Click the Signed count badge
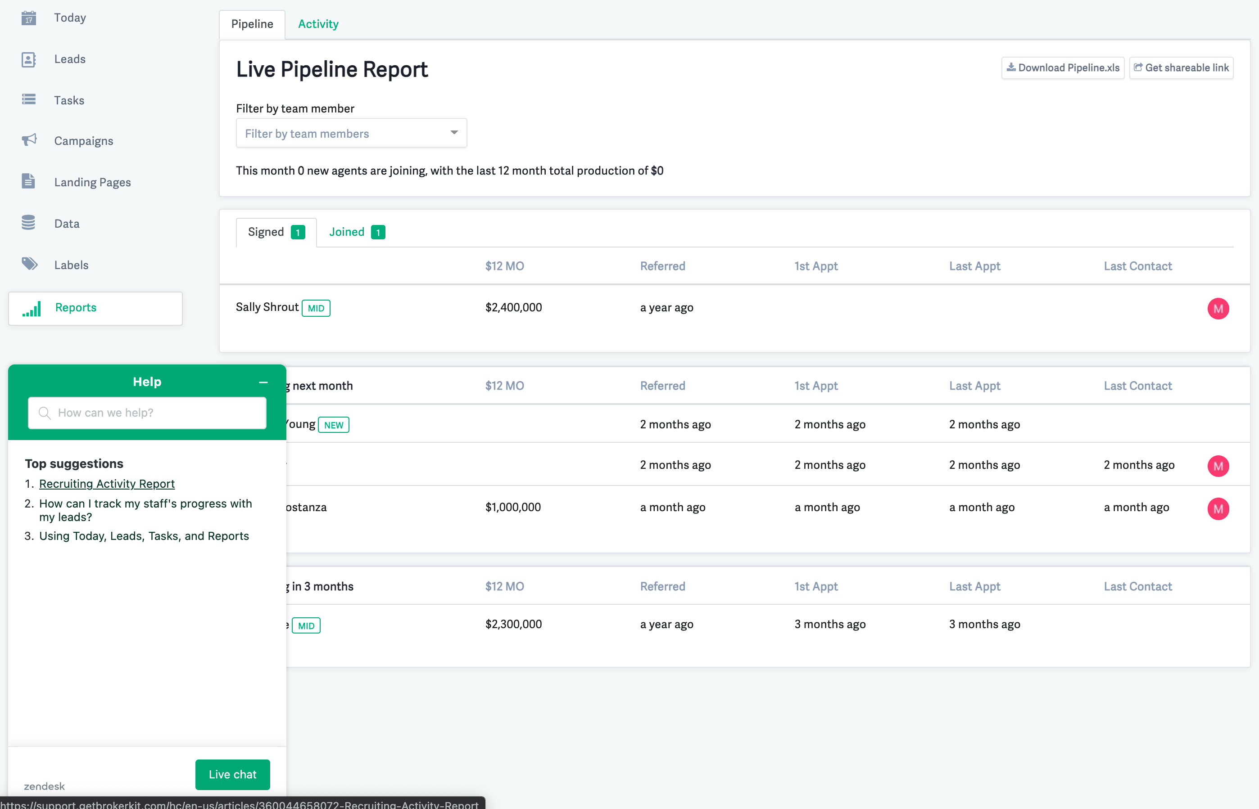 click(x=298, y=232)
